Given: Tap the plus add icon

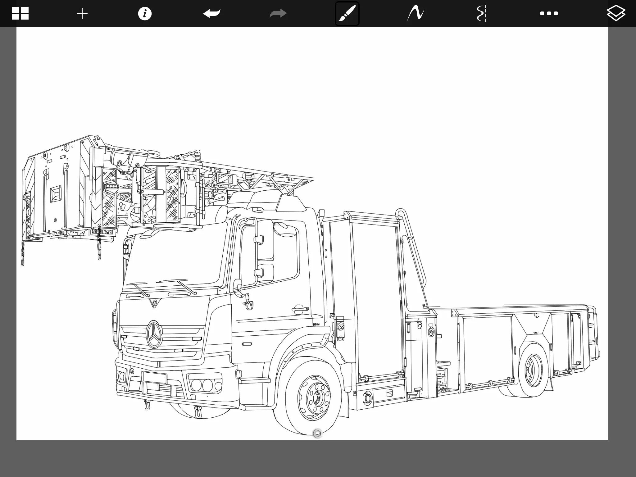Looking at the screenshot, I should pyautogui.click(x=82, y=14).
